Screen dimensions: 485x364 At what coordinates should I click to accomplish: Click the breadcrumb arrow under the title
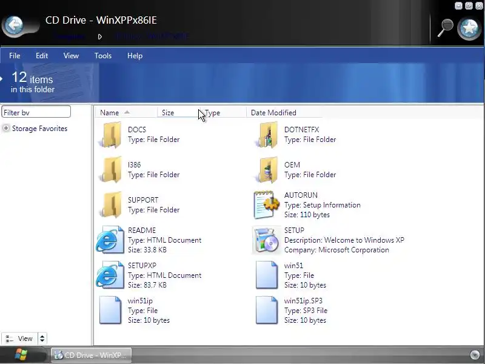coord(99,37)
